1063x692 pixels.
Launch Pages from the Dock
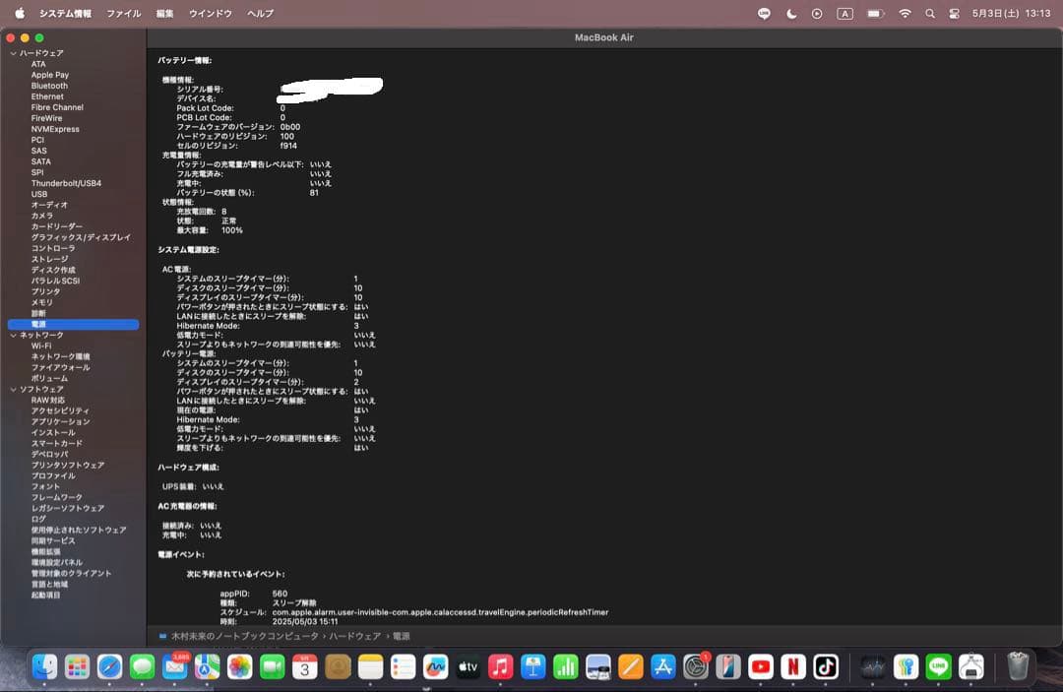pos(629,667)
